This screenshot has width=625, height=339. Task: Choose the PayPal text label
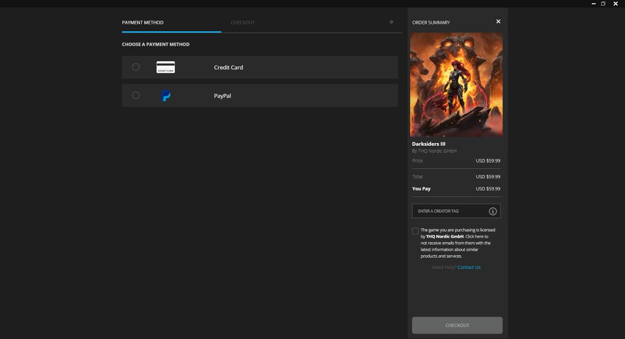222,96
